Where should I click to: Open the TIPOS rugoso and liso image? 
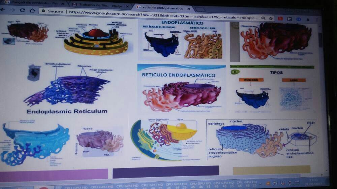(273, 89)
